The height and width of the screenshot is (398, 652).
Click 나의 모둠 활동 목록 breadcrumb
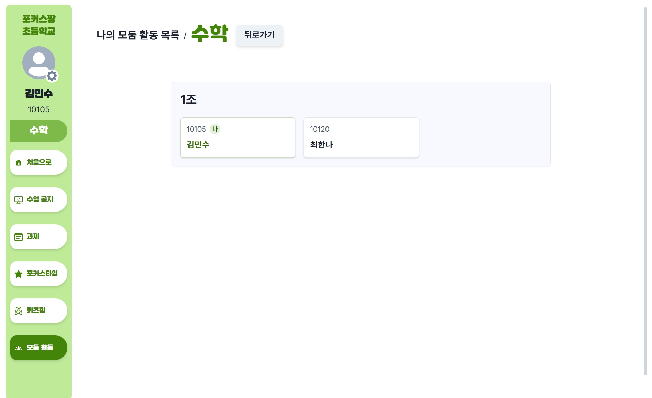point(138,35)
